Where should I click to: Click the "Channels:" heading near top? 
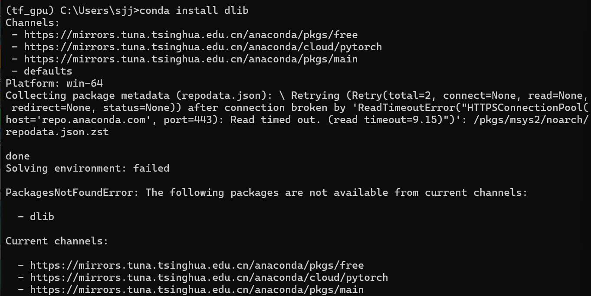pyautogui.click(x=33, y=23)
